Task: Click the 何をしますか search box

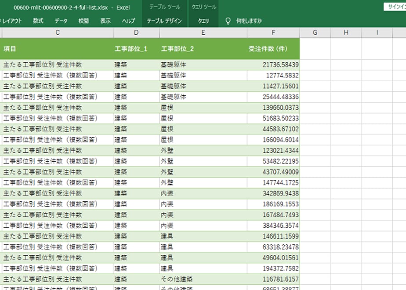Action: pos(249,21)
